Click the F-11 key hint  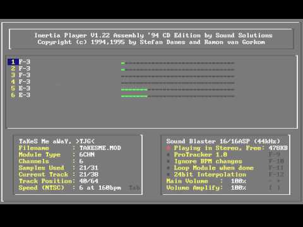click(x=276, y=168)
